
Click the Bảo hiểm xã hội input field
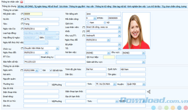(x=55, y=62)
